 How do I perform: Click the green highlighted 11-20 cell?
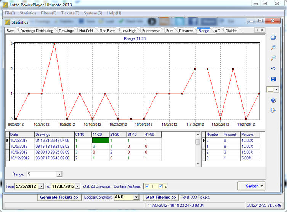[100, 140]
